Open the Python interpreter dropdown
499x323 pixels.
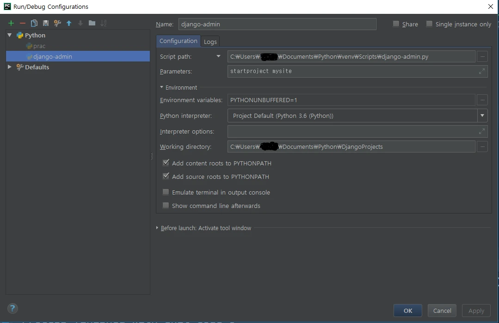coord(482,116)
